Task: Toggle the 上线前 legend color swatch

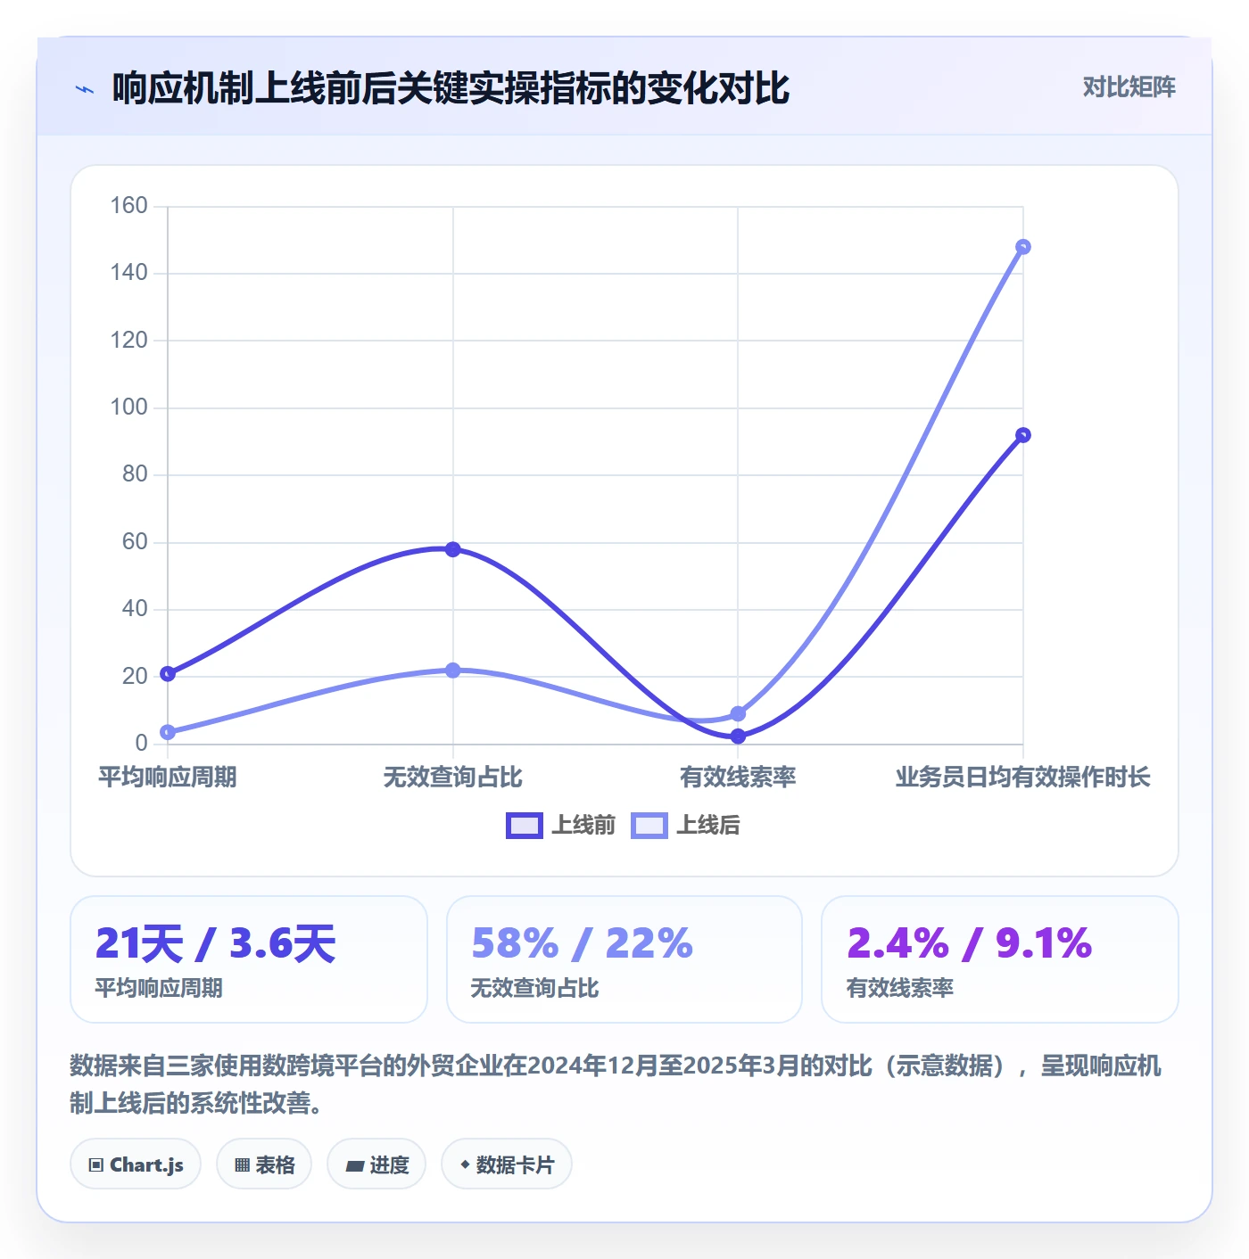Action: [524, 826]
